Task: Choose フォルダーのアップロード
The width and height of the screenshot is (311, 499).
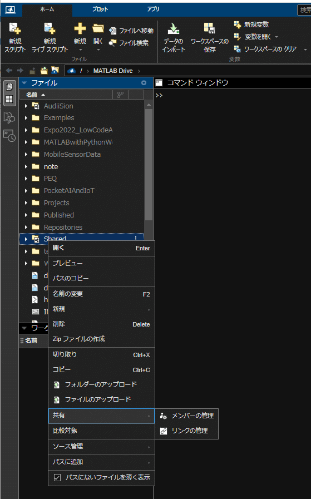Action: (101, 385)
